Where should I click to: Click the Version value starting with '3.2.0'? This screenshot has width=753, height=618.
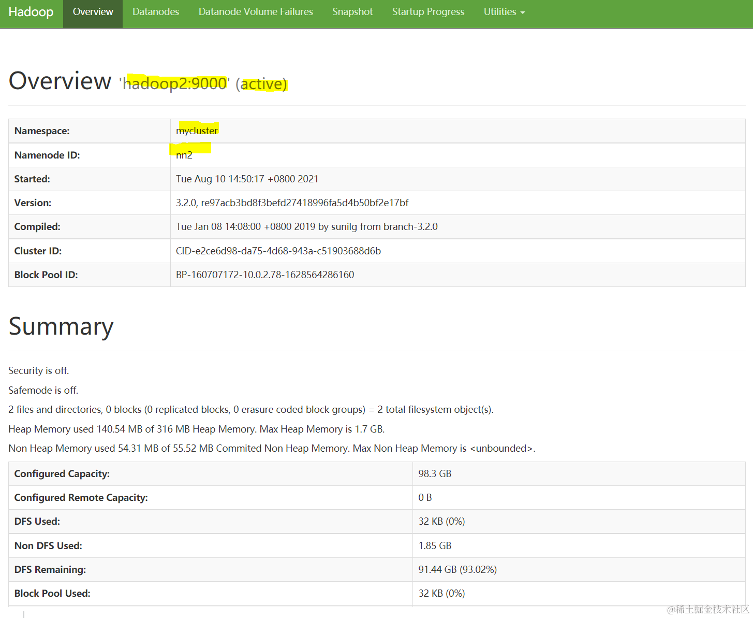pyautogui.click(x=292, y=203)
